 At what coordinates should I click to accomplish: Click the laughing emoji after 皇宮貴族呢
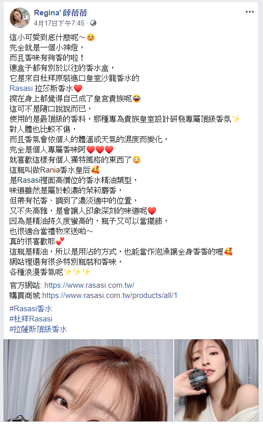coord(137,98)
